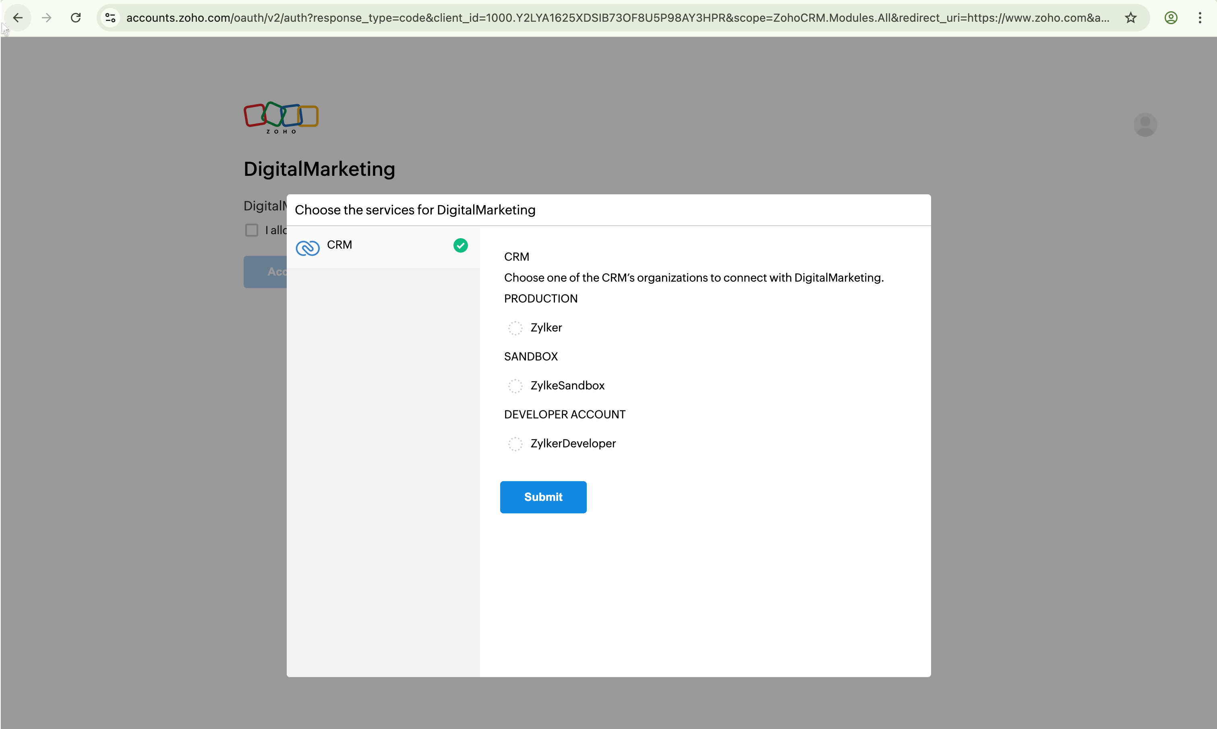Click the Zoho logo
1217x729 pixels.
281,118
